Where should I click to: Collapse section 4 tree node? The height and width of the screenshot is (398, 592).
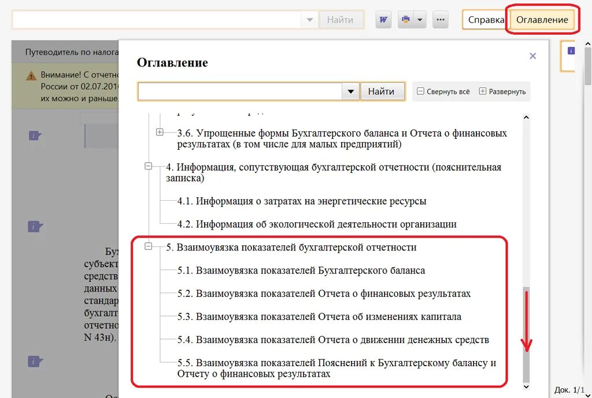149,166
